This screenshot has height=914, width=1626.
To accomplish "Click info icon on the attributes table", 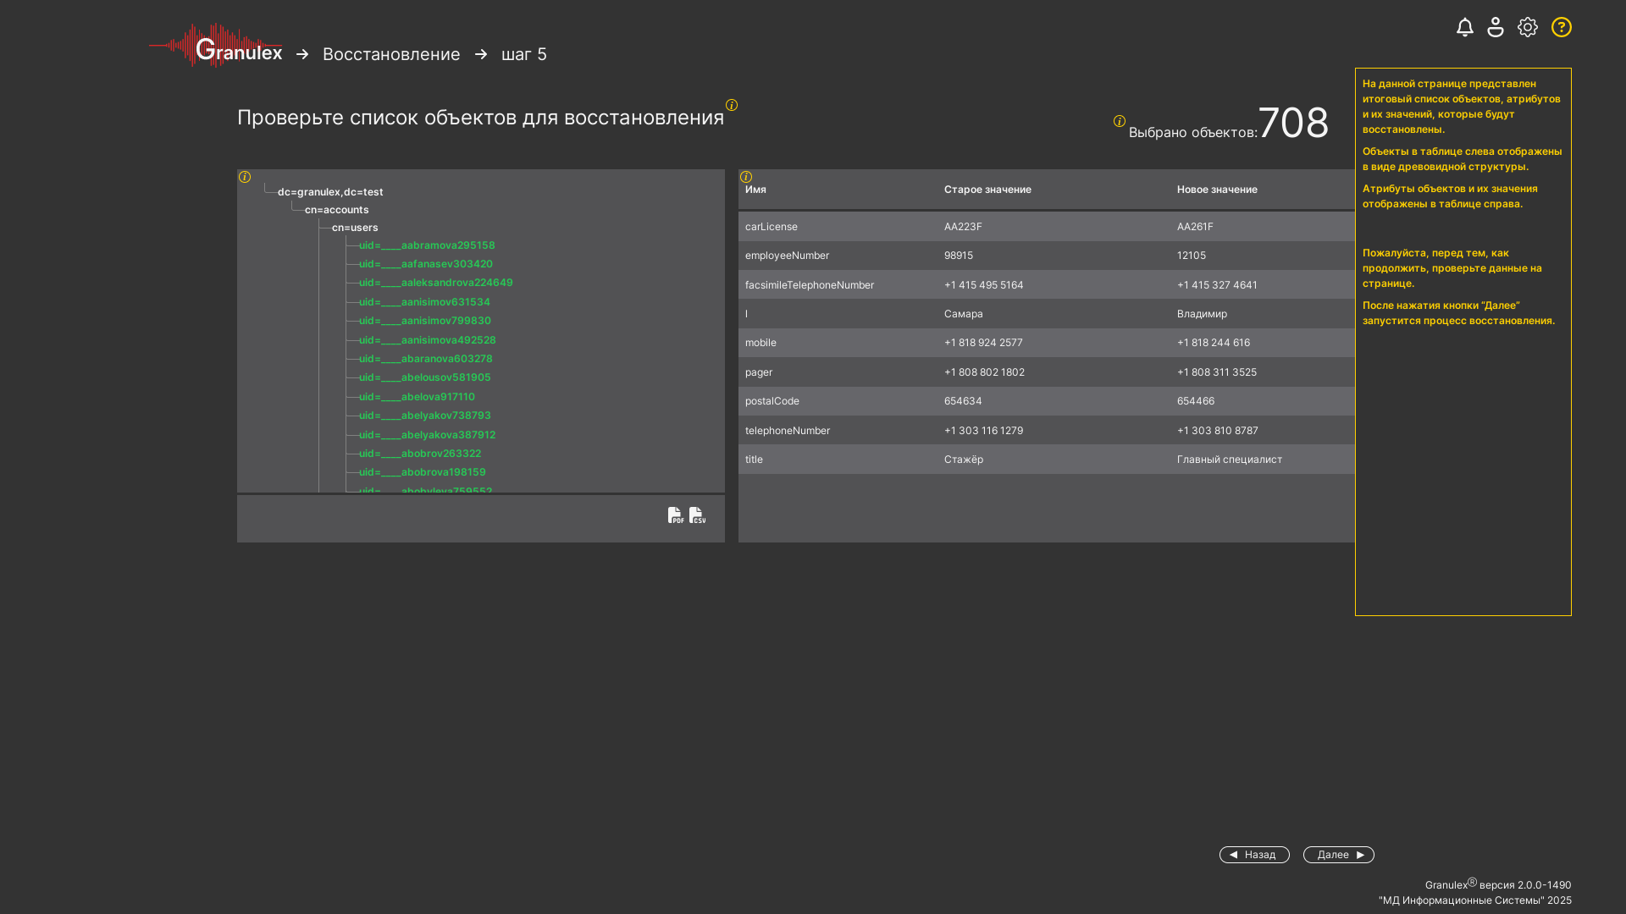I will (x=746, y=177).
